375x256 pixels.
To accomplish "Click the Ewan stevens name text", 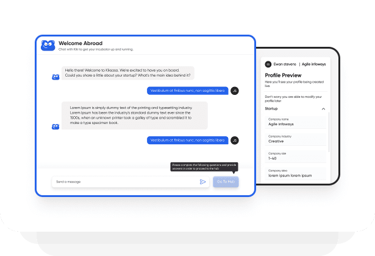I will tap(285, 64).
